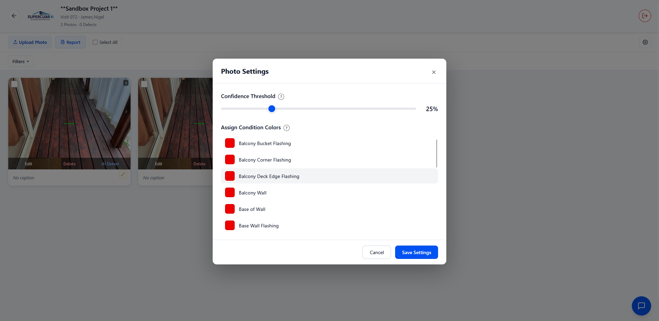Click Upload Photo button

coord(30,42)
